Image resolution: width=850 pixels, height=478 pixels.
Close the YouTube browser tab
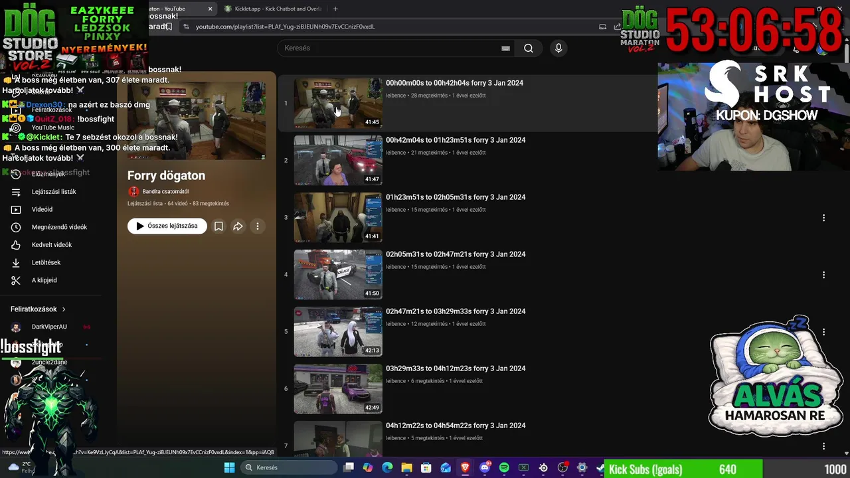[x=210, y=9]
